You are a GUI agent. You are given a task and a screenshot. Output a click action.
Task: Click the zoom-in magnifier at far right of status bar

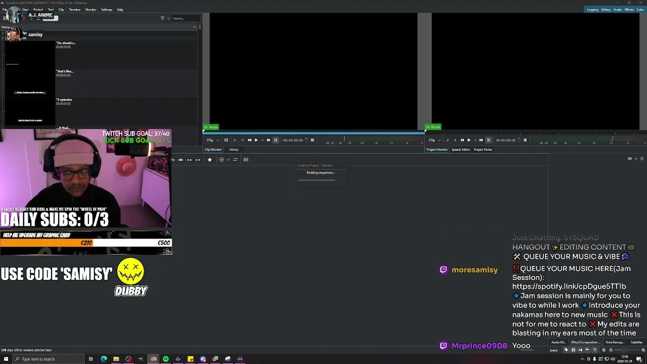pyautogui.click(x=643, y=350)
